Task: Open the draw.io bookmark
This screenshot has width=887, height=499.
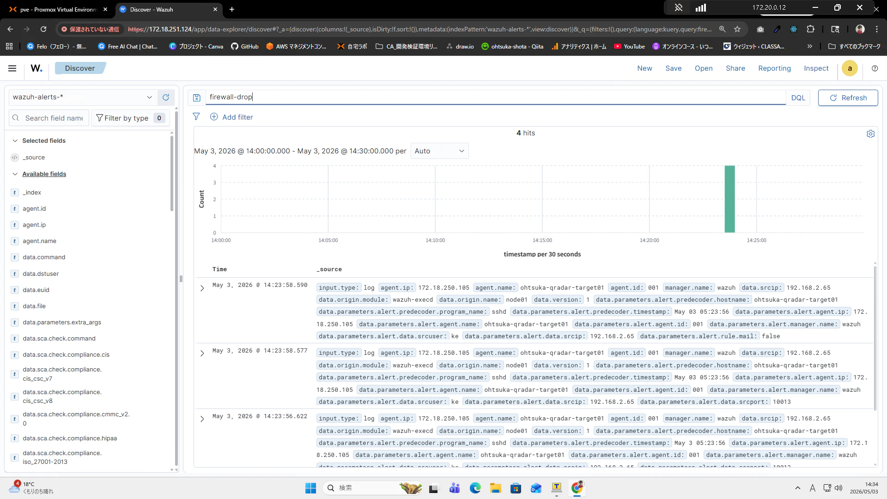Action: 460,46
